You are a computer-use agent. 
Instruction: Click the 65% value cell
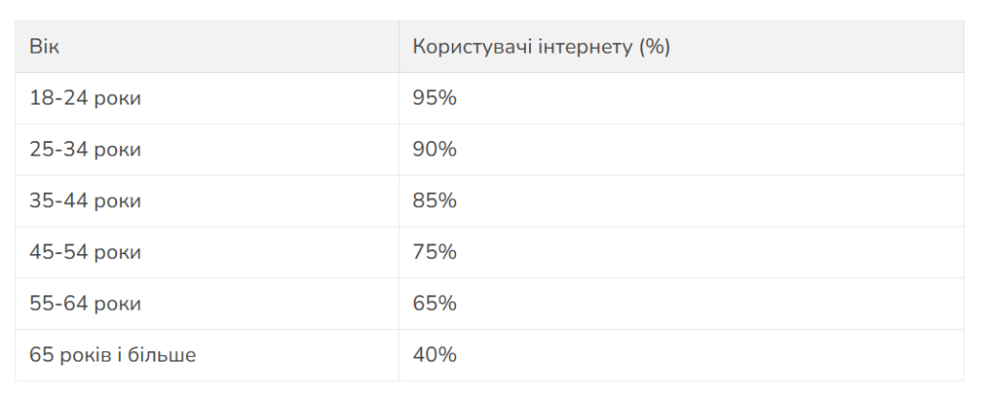(682, 304)
